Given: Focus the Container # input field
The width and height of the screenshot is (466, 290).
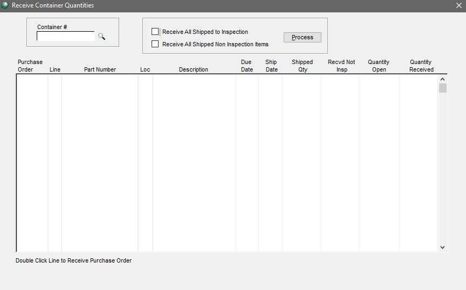Looking at the screenshot, I should pyautogui.click(x=66, y=36).
